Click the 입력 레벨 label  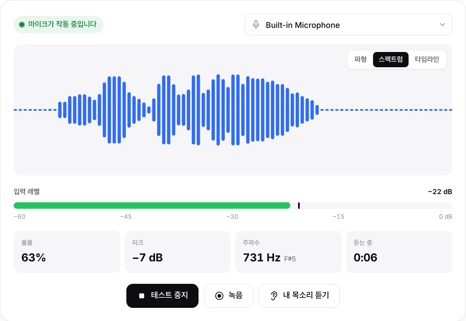pyautogui.click(x=27, y=192)
